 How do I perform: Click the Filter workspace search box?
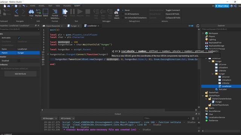[x=221, y=29]
